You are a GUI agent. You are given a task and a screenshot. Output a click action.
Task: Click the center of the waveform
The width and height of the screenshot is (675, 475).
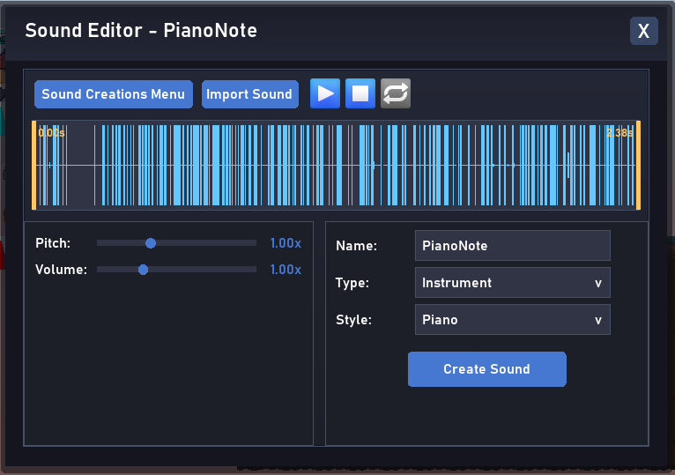(x=336, y=166)
